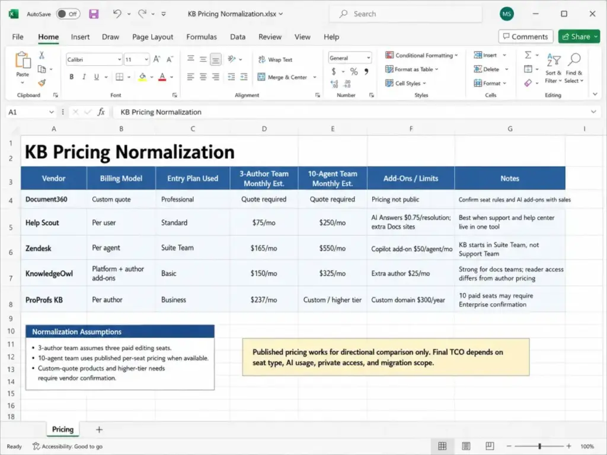607x455 pixels.
Task: Open the General number format dropdown
Action: [368, 58]
